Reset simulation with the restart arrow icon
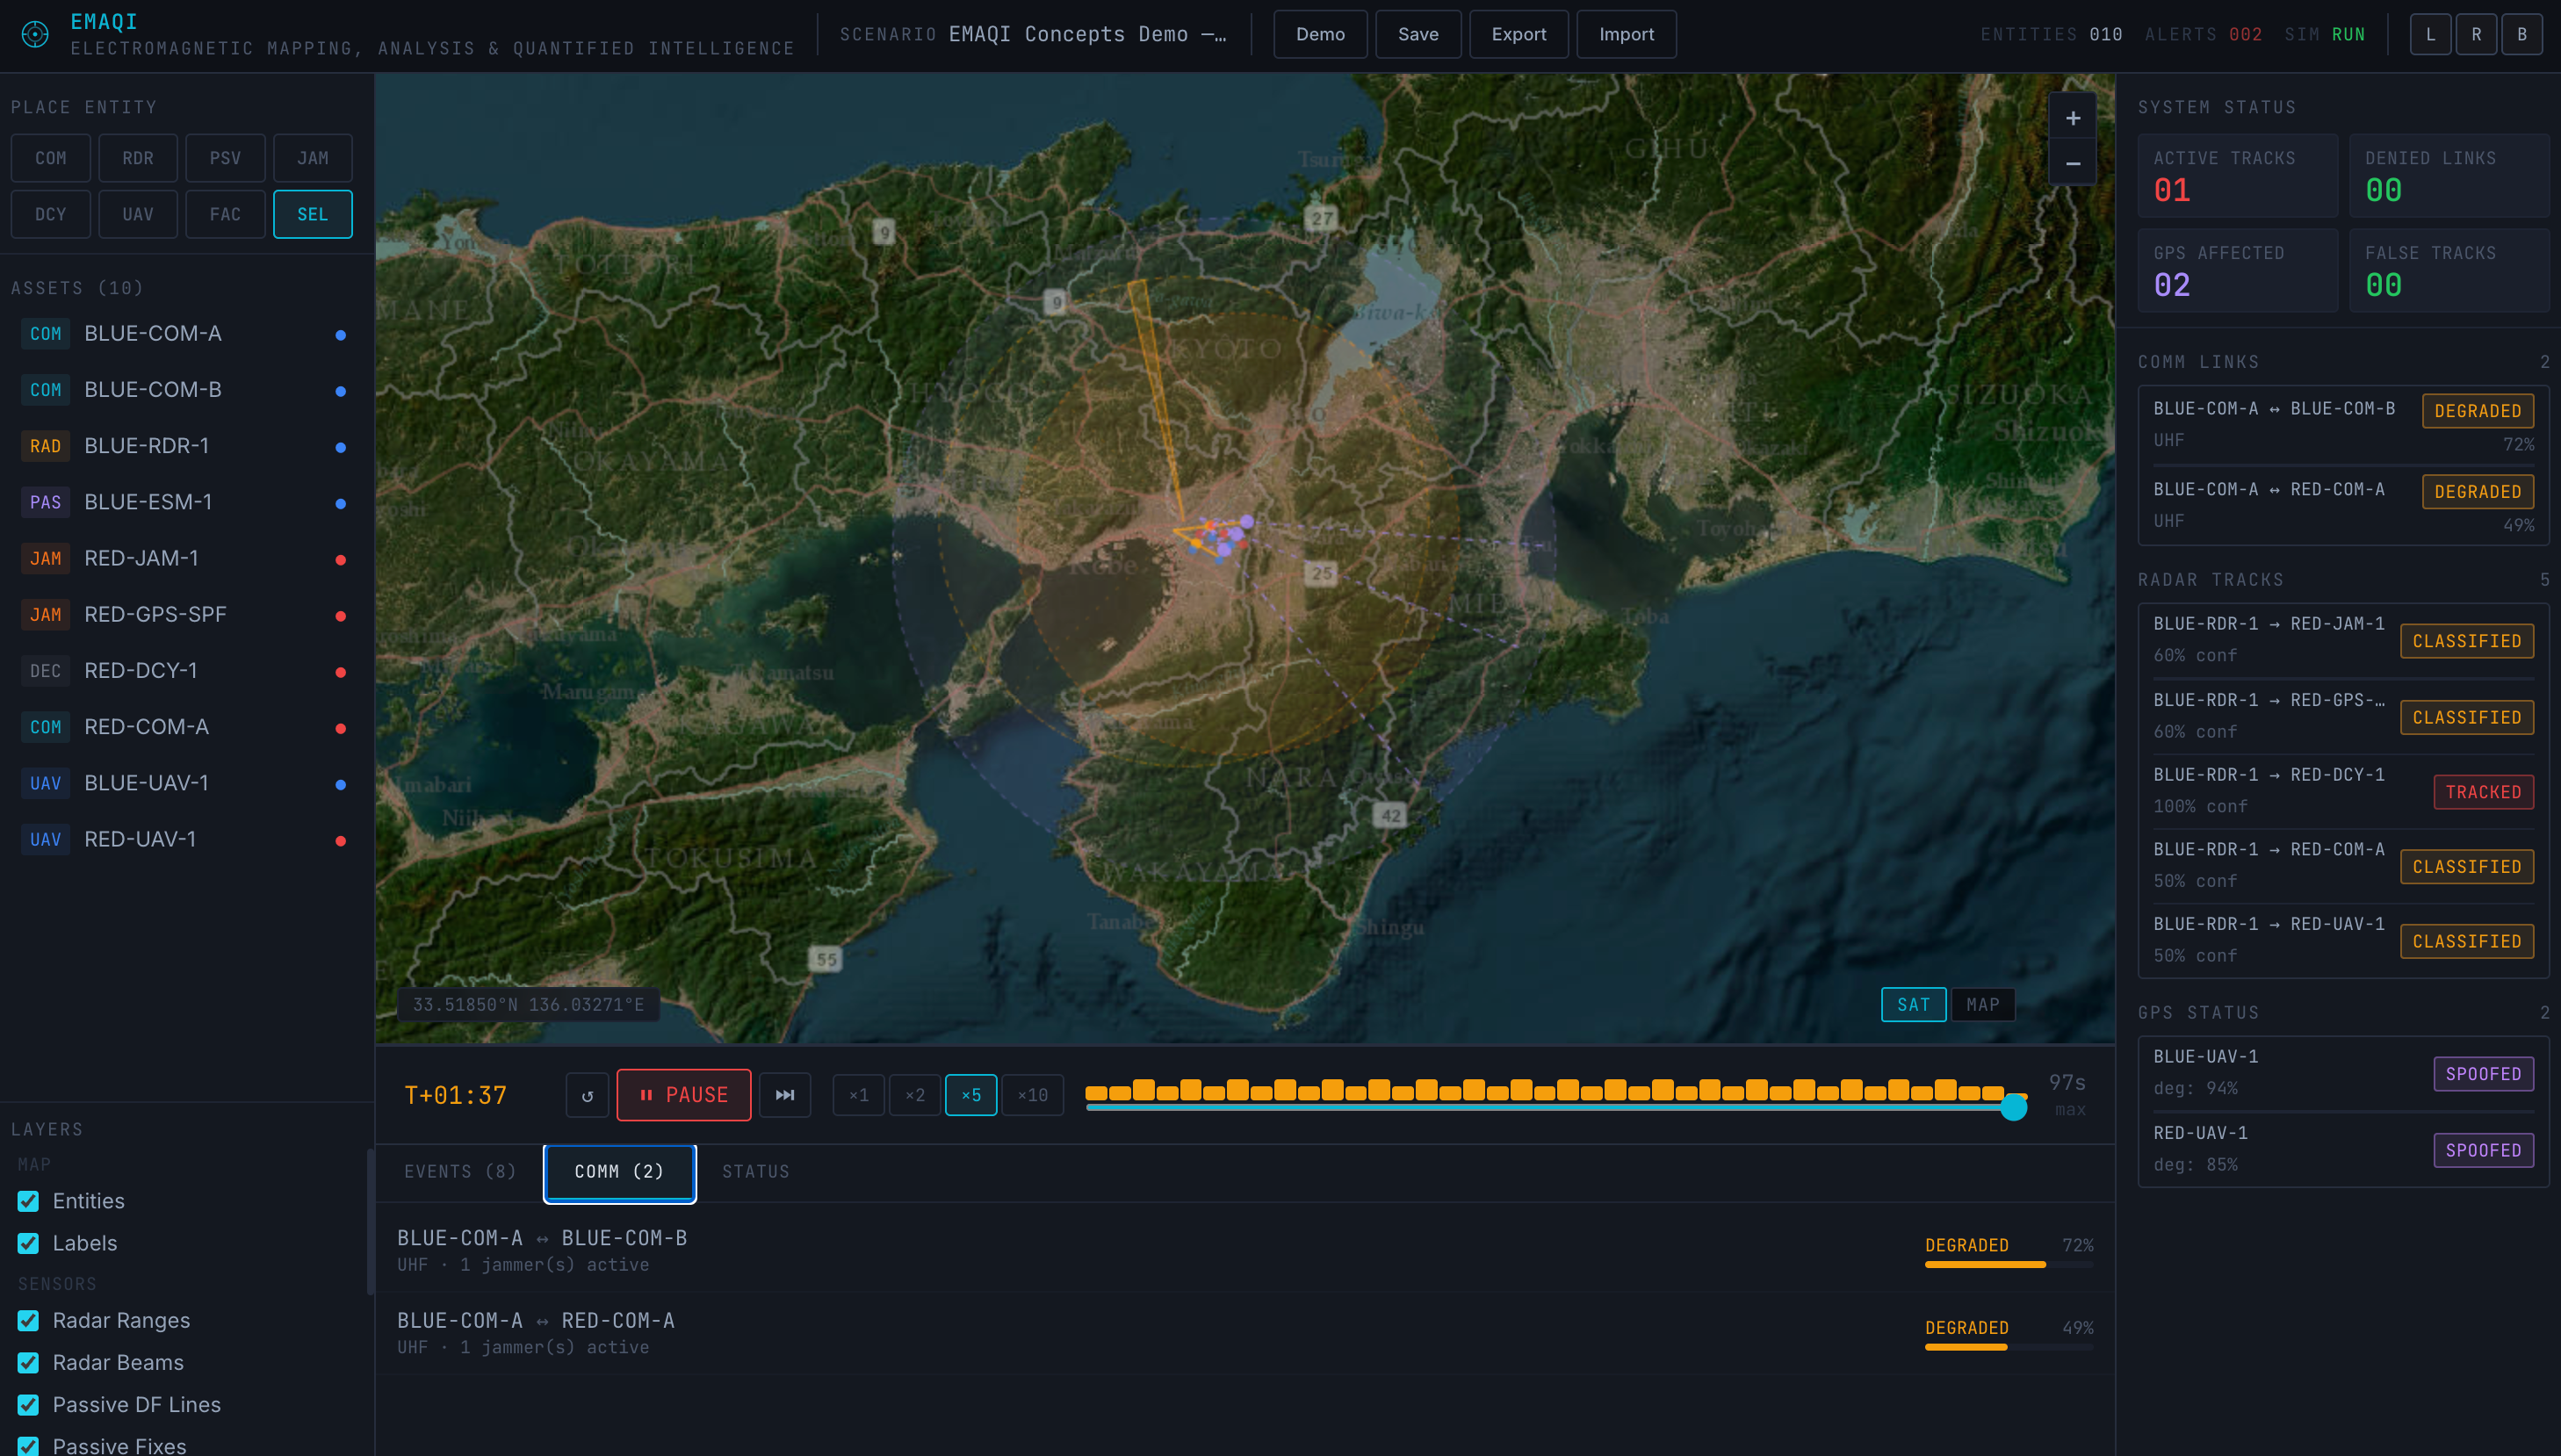 click(x=587, y=1095)
